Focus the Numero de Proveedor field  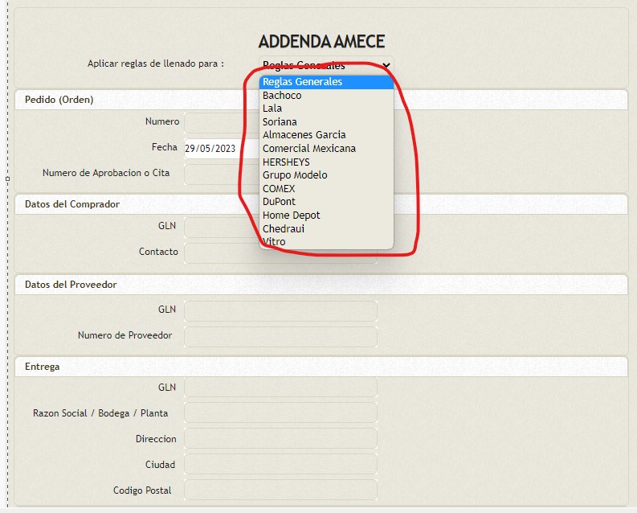tap(280, 337)
